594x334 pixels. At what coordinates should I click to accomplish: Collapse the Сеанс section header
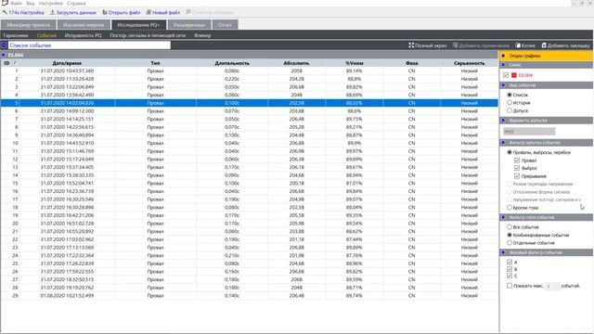pos(503,65)
